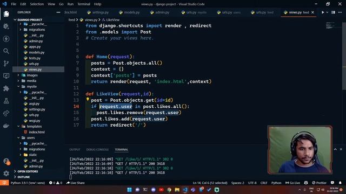Screen dimensions: 346x194
Task: Maximize the panel with the up chevron
Action: 335,149
